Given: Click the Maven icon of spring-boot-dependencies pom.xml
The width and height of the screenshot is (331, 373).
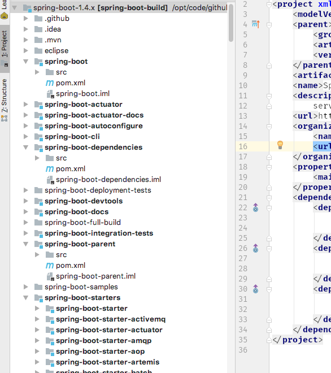Looking at the screenshot, I should coord(50,169).
